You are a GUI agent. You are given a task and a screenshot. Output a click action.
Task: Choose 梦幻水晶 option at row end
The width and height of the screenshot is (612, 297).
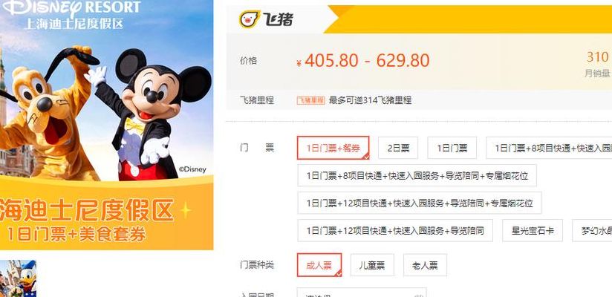coord(592,230)
